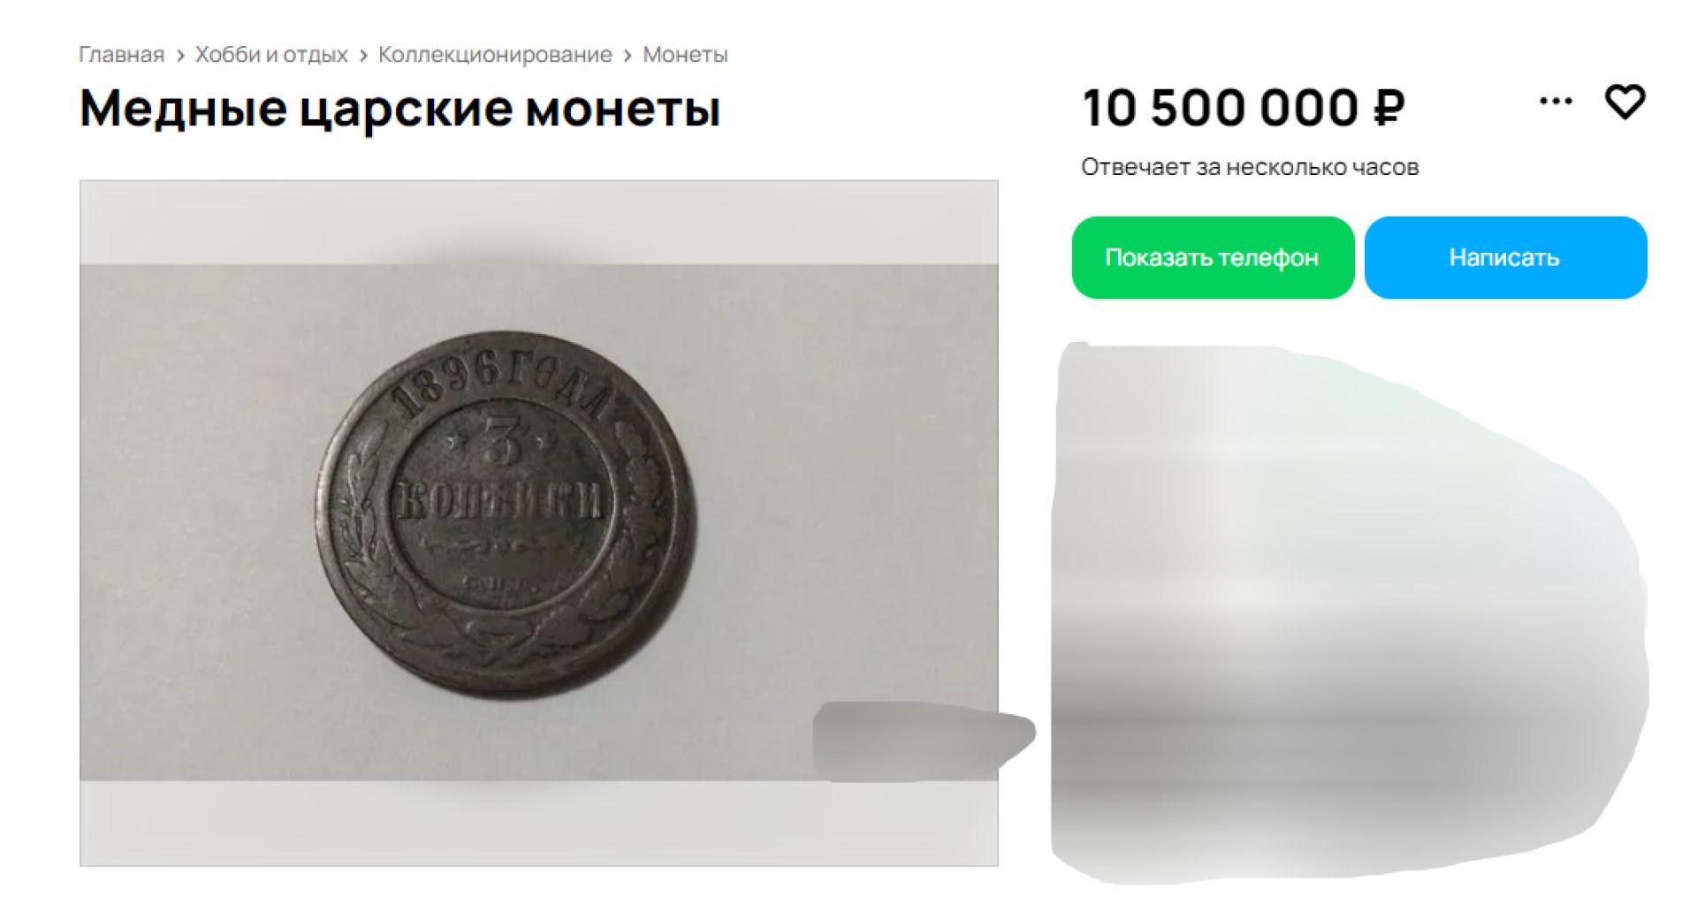Click the blurred seller info block

(1343, 610)
